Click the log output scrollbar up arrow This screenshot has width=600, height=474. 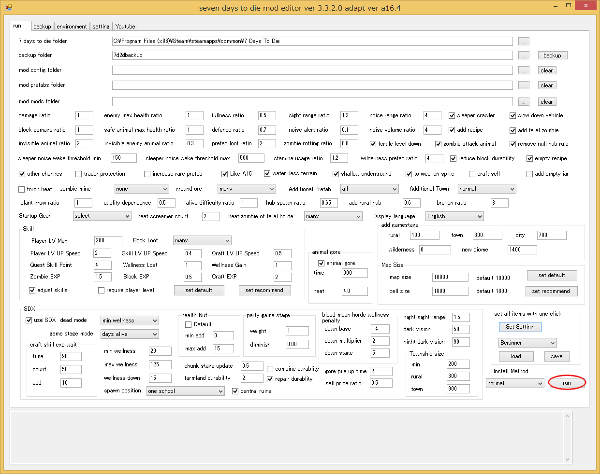568,415
